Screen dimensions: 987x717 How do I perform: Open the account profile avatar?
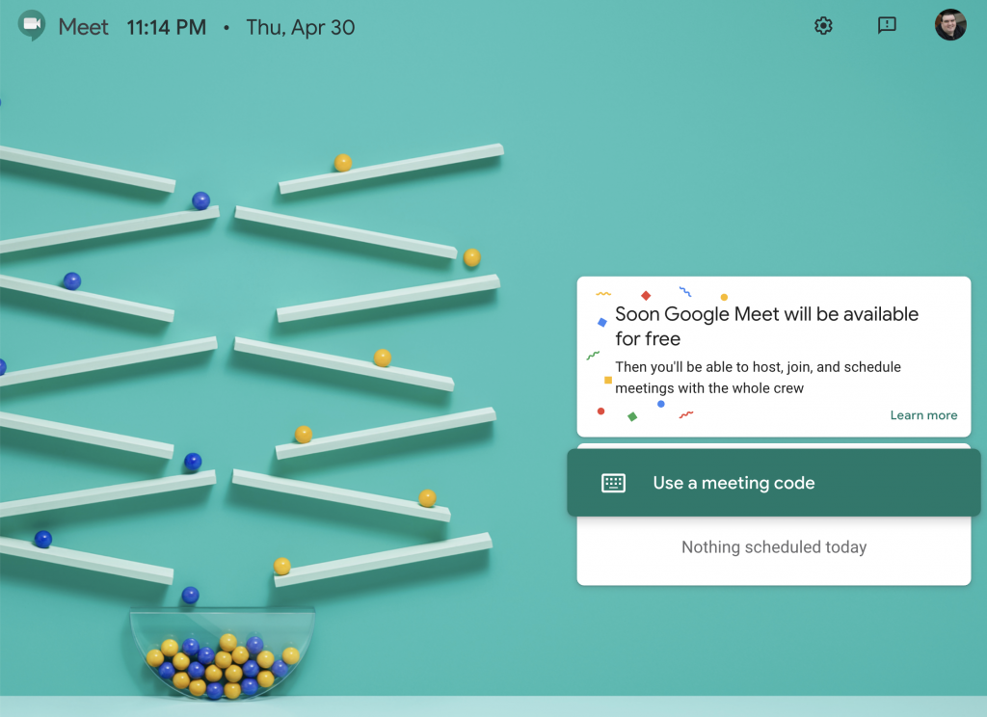click(x=949, y=26)
